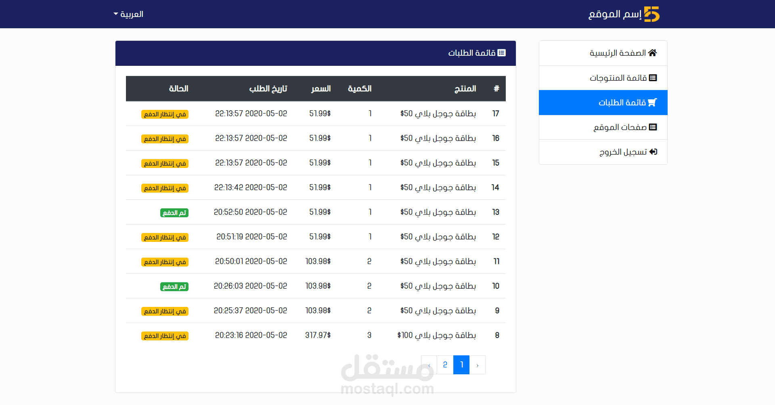Click the # column header
Image resolution: width=775 pixels, height=405 pixels.
click(x=496, y=88)
